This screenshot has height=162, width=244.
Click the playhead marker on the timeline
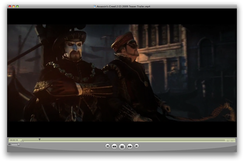39,140
